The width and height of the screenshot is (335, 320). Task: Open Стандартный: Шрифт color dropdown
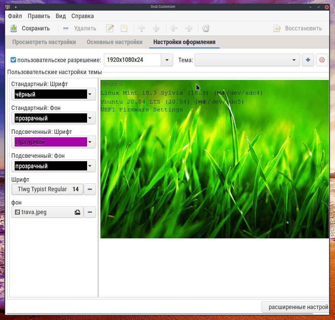coord(53,94)
